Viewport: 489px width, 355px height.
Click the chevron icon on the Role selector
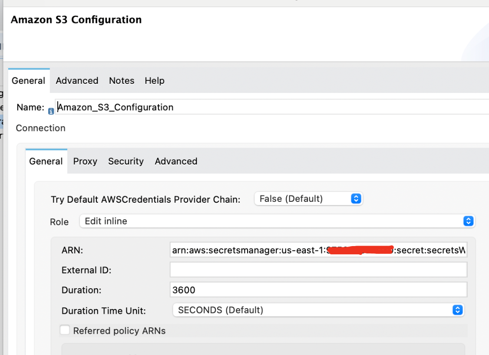click(x=468, y=221)
